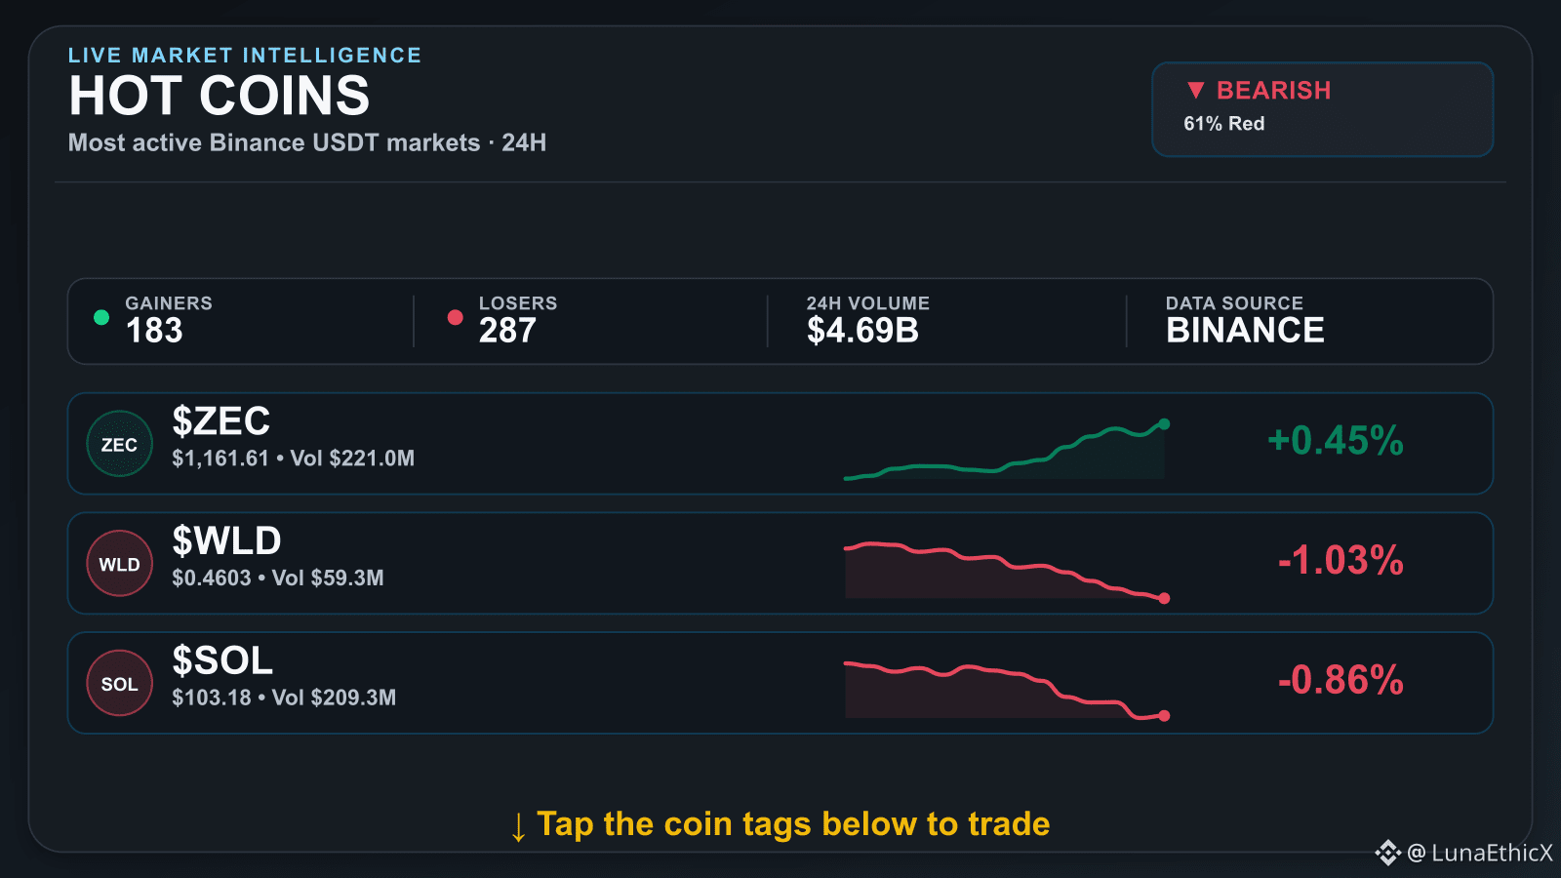Click the Binance logo beside LunaEthicX
Screen dimensions: 1561x878
[x=1388, y=853]
